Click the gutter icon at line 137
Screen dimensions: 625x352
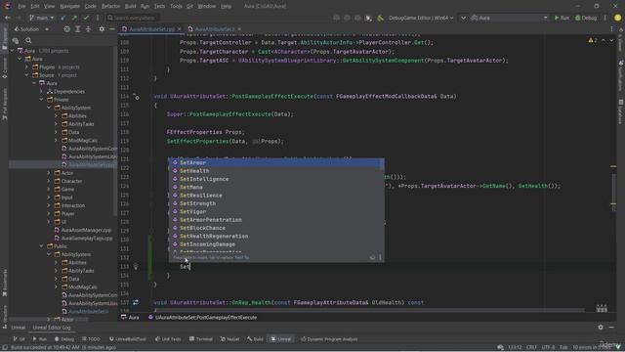tap(136, 302)
